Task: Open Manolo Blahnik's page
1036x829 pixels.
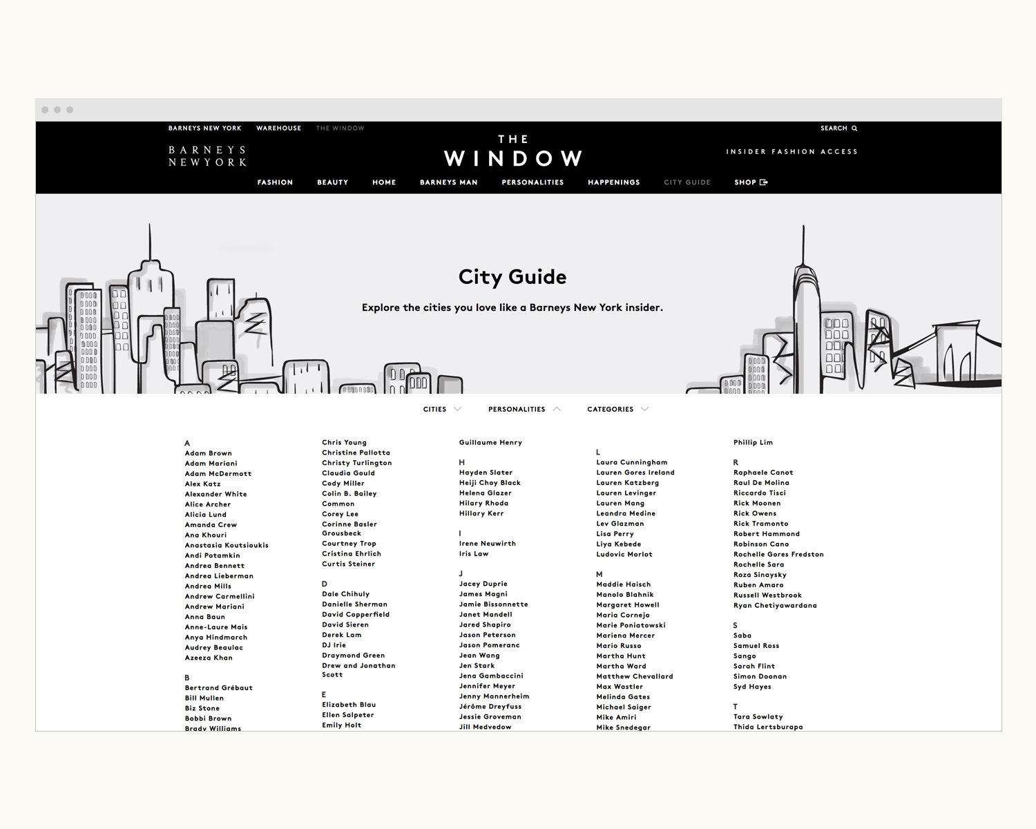Action: tap(625, 595)
